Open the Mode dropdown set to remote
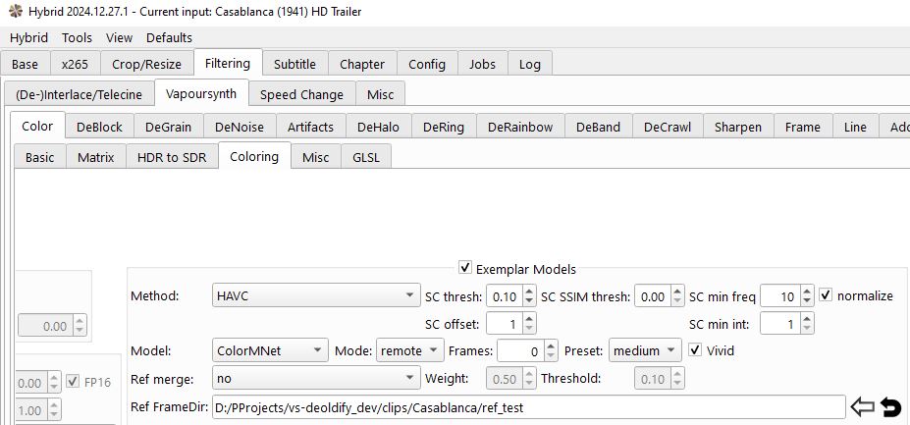The height and width of the screenshot is (425, 910). tap(409, 350)
